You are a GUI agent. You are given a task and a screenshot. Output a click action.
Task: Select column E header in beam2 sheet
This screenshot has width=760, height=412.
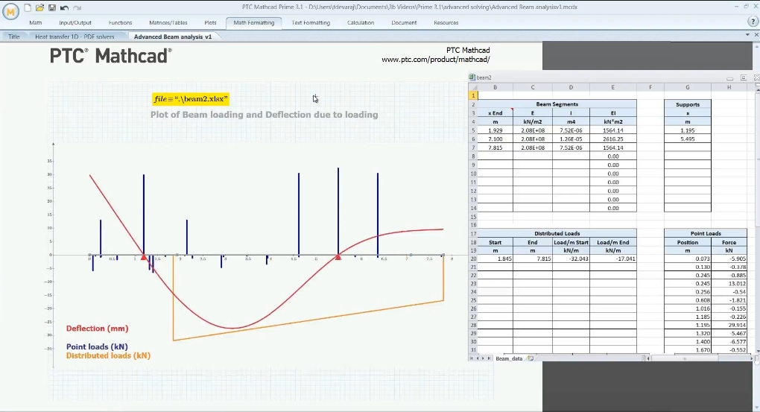pos(612,87)
